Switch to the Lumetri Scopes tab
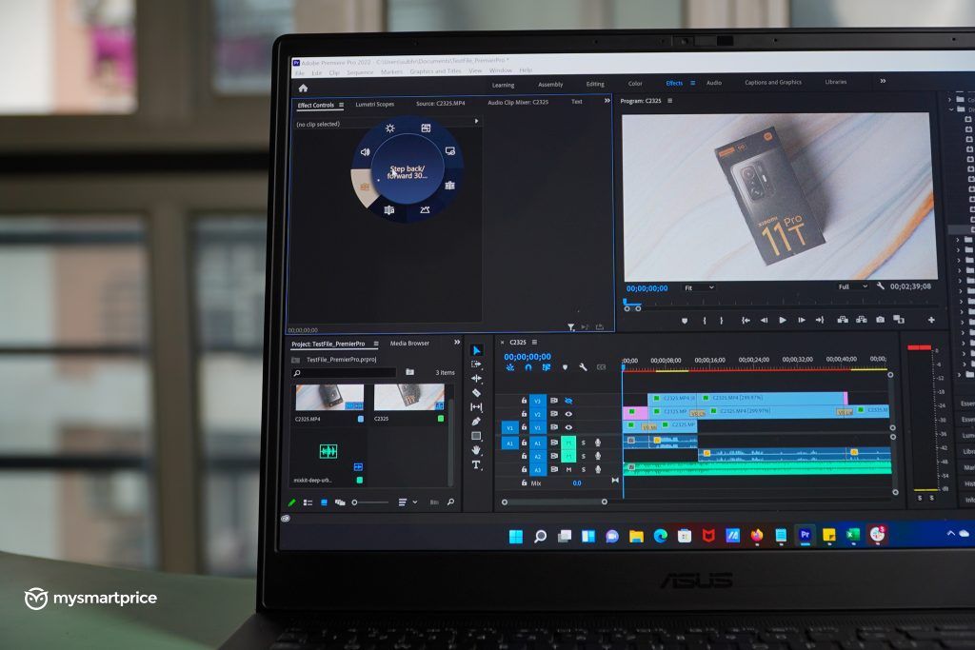Image resolution: width=975 pixels, height=650 pixels. pos(374,105)
